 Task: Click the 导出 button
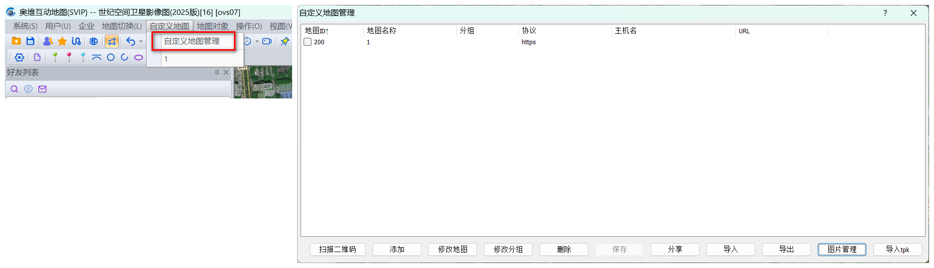(x=786, y=250)
